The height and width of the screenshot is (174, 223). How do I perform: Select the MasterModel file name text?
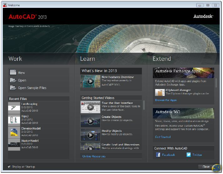pyautogui.click(x=30, y=140)
